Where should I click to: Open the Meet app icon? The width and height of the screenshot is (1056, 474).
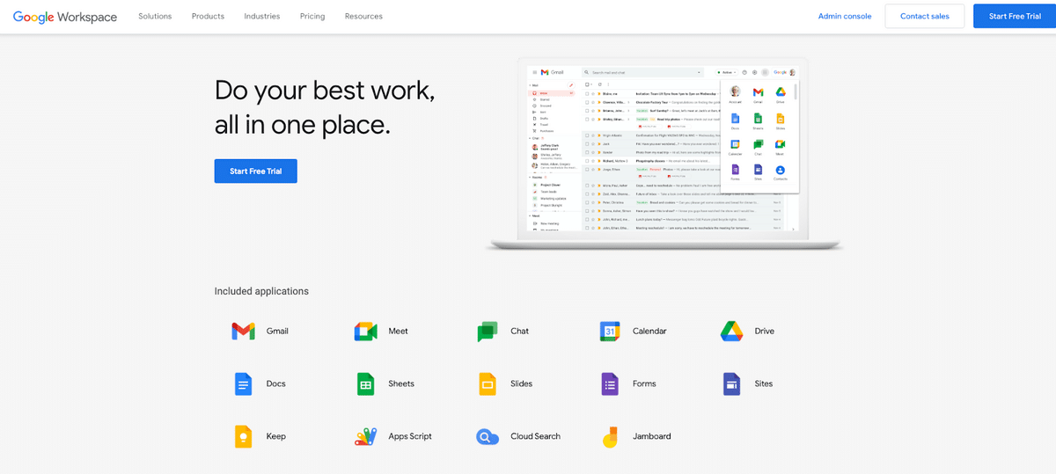pyautogui.click(x=365, y=331)
